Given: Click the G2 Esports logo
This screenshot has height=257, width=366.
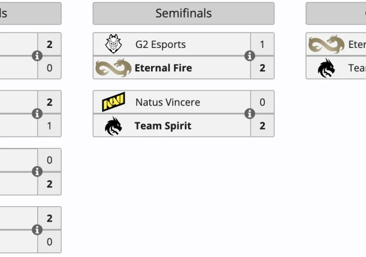Looking at the screenshot, I should [x=113, y=44].
